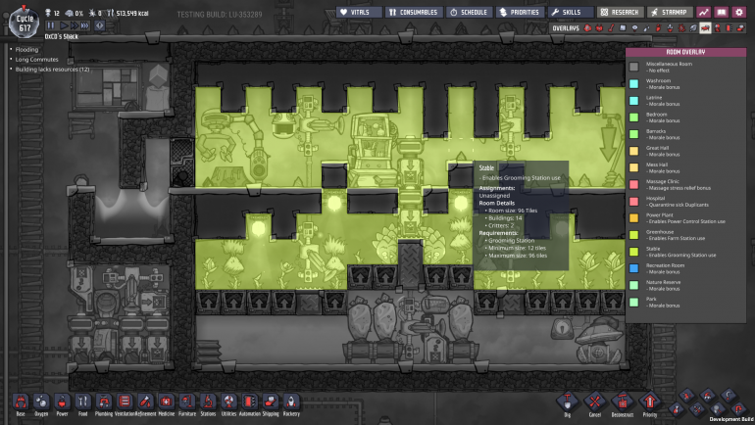
Task: Toggle the Light overlay
Action: 634,28
